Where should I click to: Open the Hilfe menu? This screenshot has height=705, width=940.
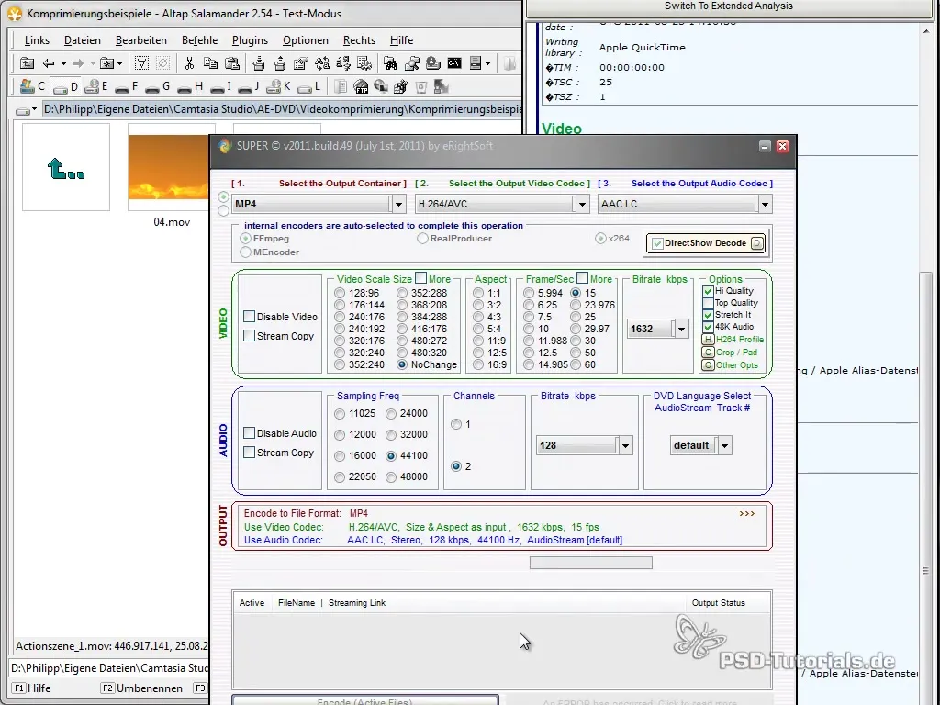pyautogui.click(x=402, y=40)
